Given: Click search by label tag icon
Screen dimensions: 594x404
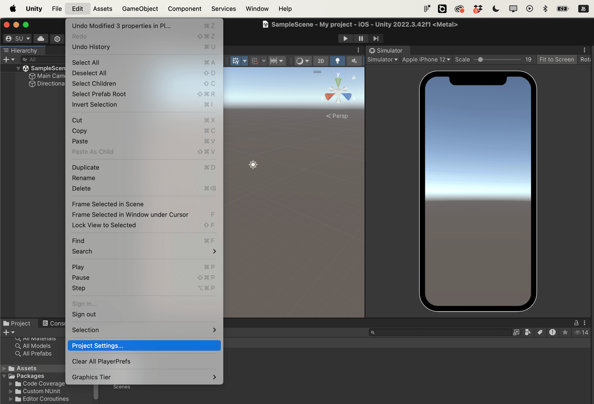Looking at the screenshot, I should point(540,332).
